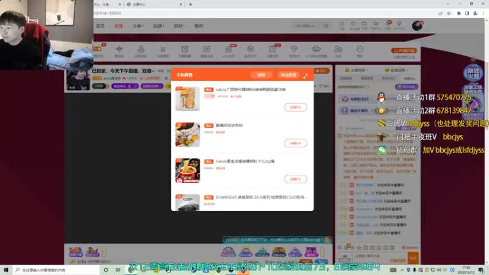
Task: Click the ZOWIE GEAR ZA-B mouse product title
Action: [x=261, y=197]
